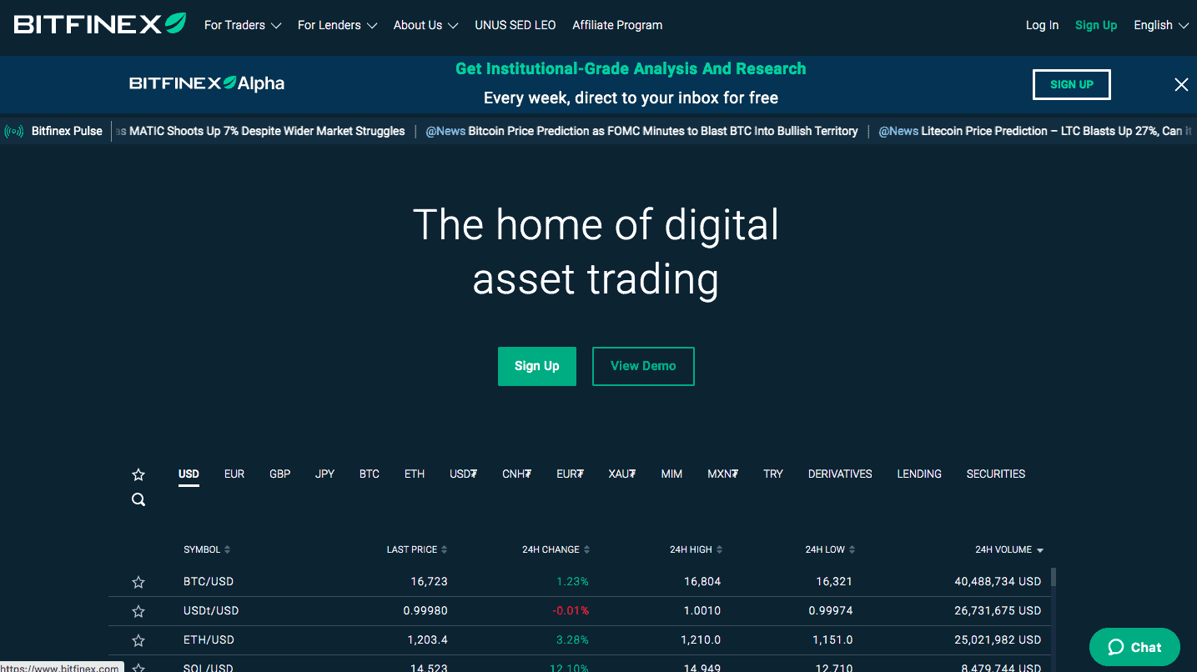Screen dimensions: 1197x672
Task: Click the Bitfinex Alpha logo in the banner
Action: click(x=207, y=83)
